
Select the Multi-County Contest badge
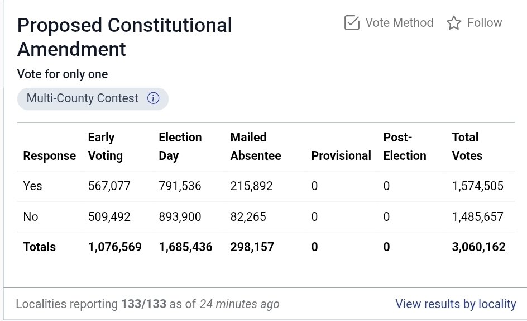(83, 98)
